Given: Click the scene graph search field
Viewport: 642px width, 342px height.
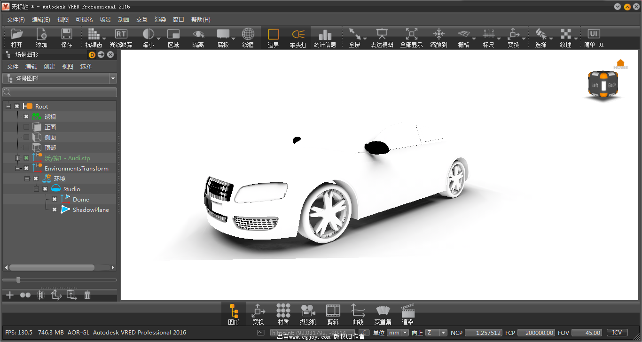Looking at the screenshot, I should (x=60, y=92).
